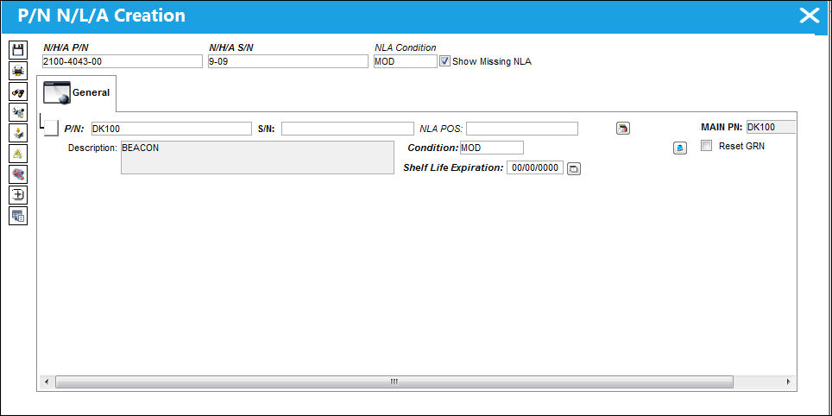
Task: Close the P/N N/L/A Creation window
Action: coord(810,16)
